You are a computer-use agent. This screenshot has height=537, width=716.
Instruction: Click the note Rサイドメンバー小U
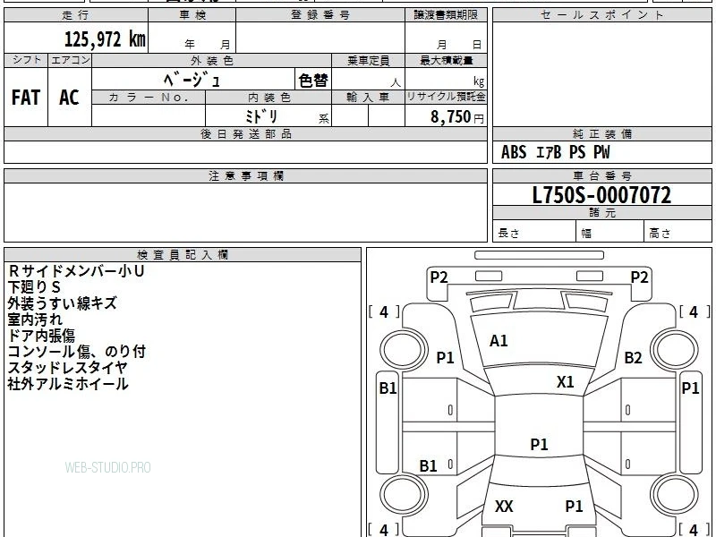coord(76,271)
